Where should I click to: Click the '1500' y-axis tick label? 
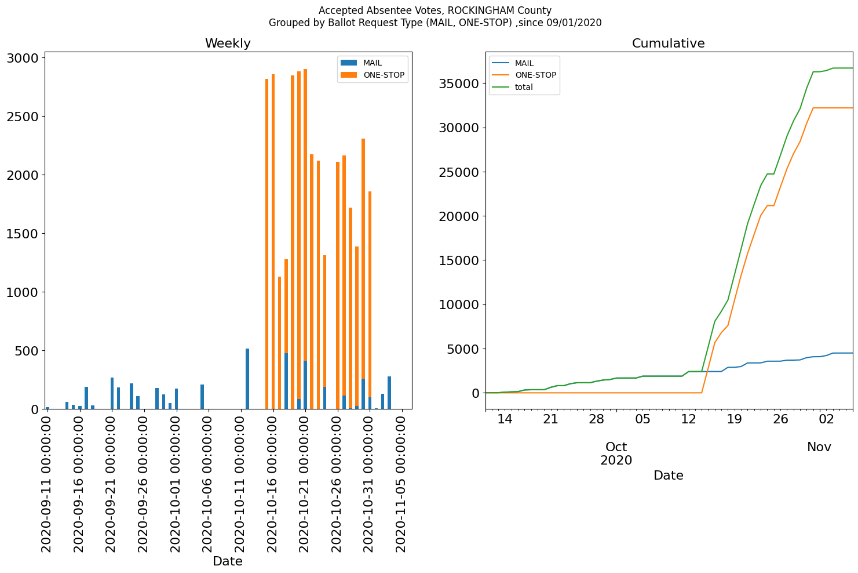pos(23,234)
